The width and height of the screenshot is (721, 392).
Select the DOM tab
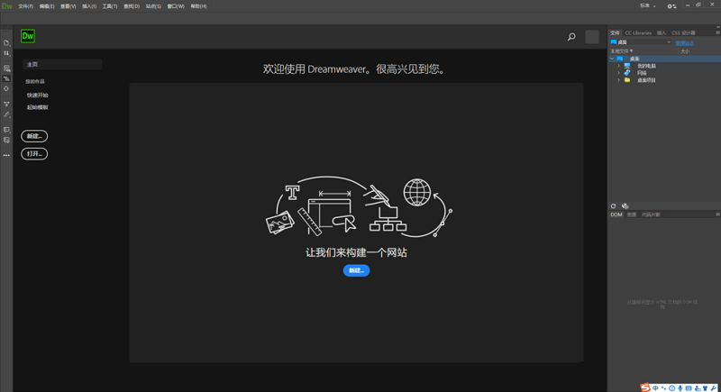point(616,214)
